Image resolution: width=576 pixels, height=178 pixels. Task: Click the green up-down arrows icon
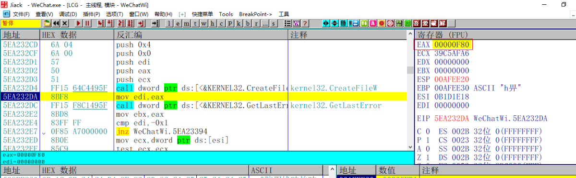tap(364, 23)
